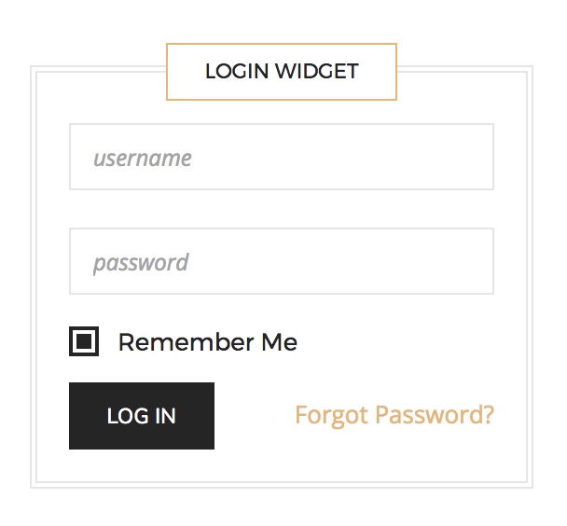This screenshot has height=526, width=567.
Task: Focus the field with username placeholder
Action: 281,158
